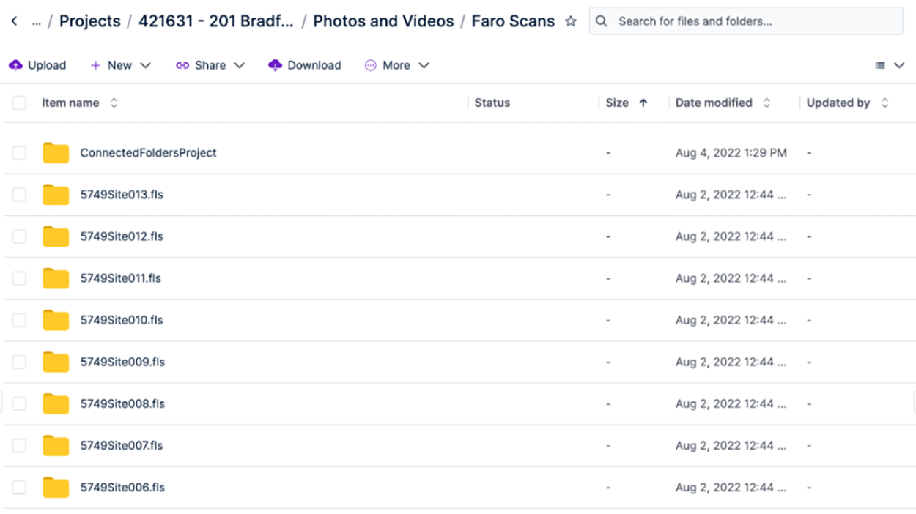Open the list view layout switcher

(890, 65)
